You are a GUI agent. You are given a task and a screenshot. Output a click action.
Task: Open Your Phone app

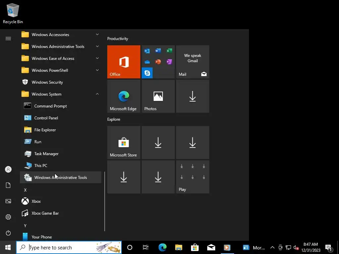click(61, 237)
